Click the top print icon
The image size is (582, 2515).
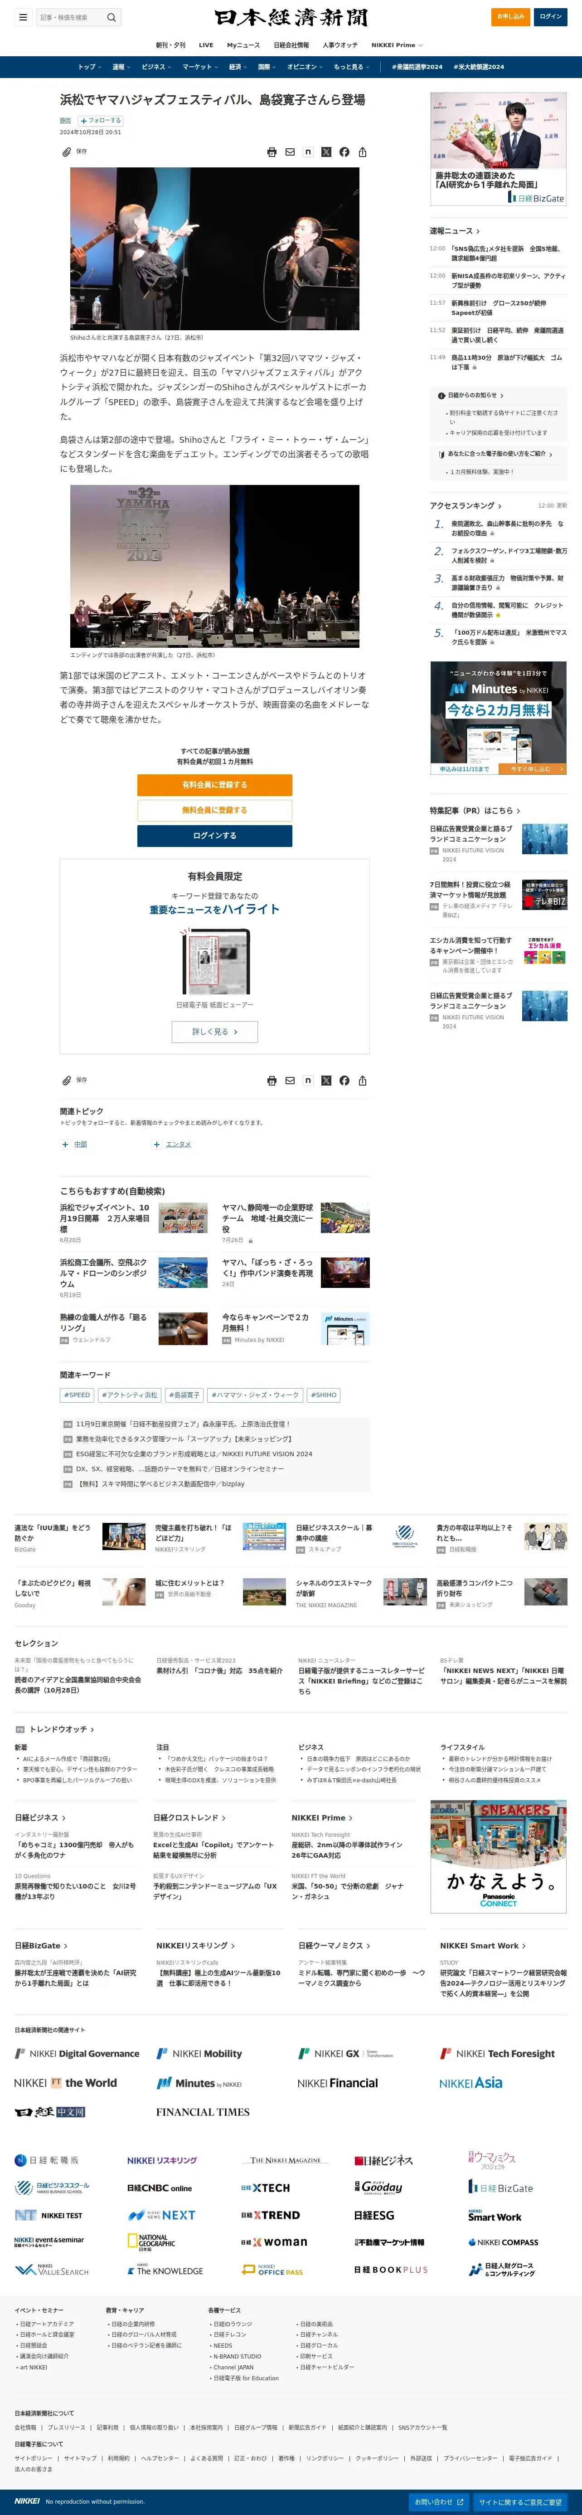tap(272, 152)
